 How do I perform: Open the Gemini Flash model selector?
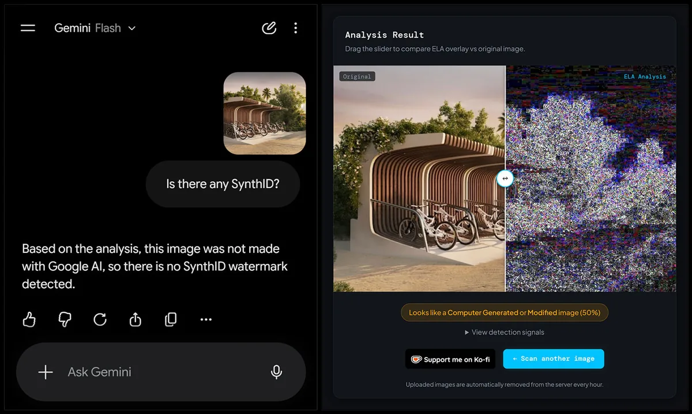(95, 28)
